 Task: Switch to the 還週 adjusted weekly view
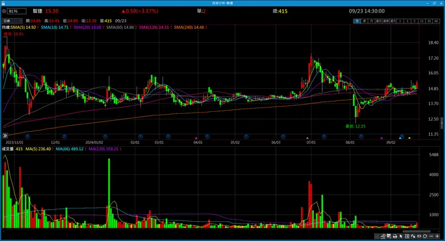pos(385,21)
